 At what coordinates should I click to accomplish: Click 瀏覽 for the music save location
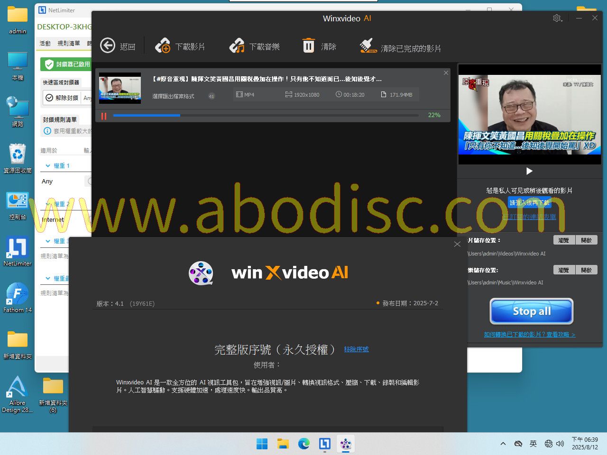click(x=564, y=270)
